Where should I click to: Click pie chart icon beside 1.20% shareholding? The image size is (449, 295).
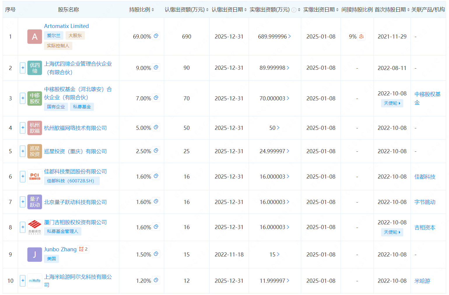(x=156, y=280)
